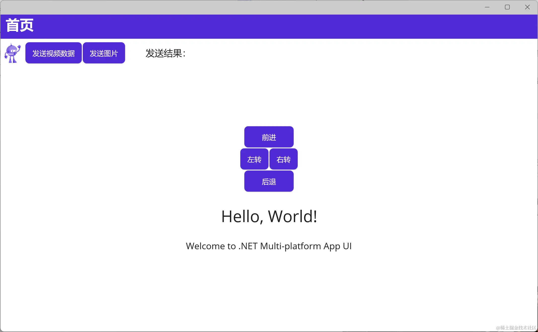Go backward with the 后退 button
The height and width of the screenshot is (332, 538).
point(269,181)
